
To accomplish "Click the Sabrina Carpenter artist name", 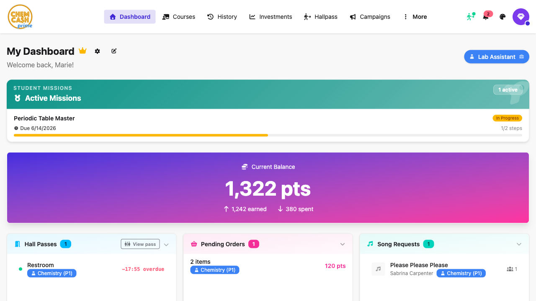I will [x=412, y=273].
